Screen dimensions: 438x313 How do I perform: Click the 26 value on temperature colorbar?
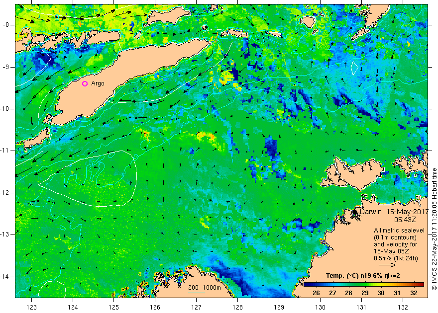[316, 293]
